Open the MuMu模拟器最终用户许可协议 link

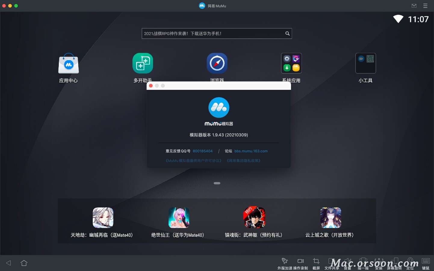[x=194, y=161]
